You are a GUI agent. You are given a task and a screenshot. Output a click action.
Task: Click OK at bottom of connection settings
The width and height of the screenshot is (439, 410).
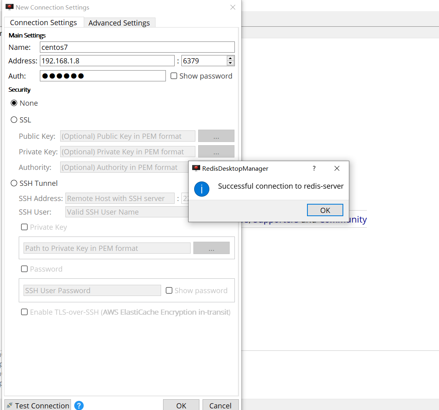click(181, 405)
